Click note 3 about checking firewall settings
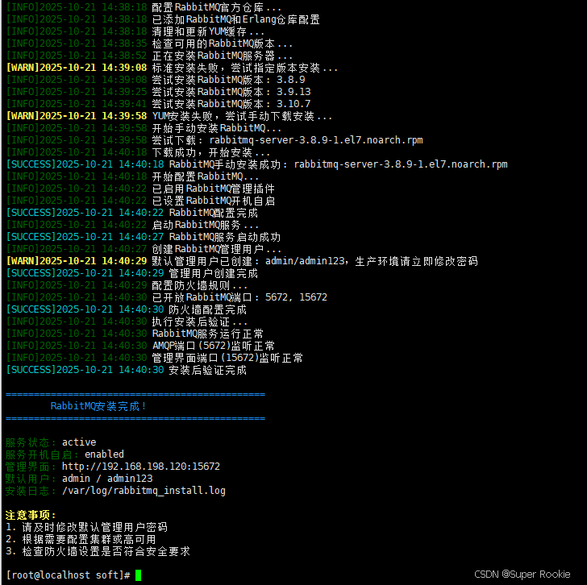587x585 pixels. [x=98, y=551]
